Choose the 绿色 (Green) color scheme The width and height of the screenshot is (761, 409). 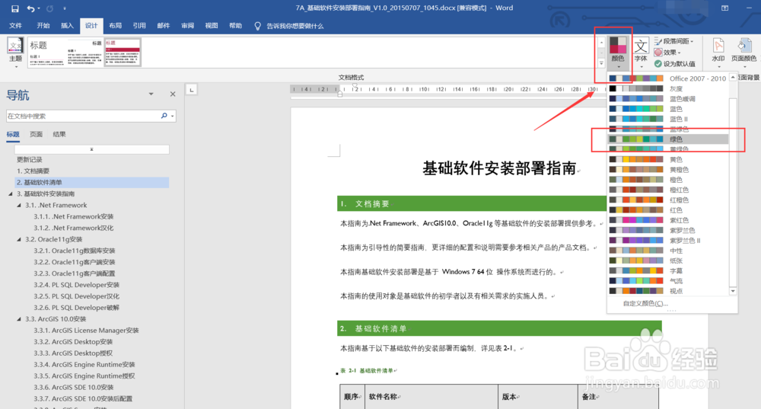tap(668, 139)
